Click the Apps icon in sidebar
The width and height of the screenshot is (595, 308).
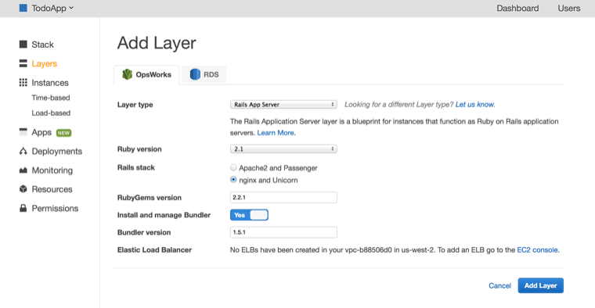(x=23, y=132)
